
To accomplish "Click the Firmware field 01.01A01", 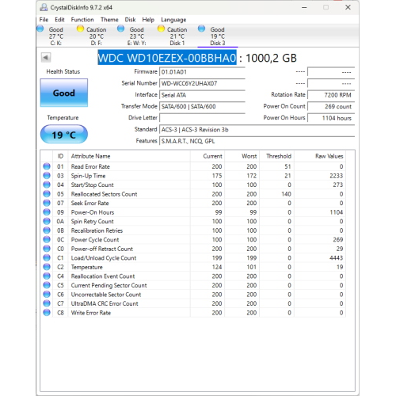I will coord(202,72).
